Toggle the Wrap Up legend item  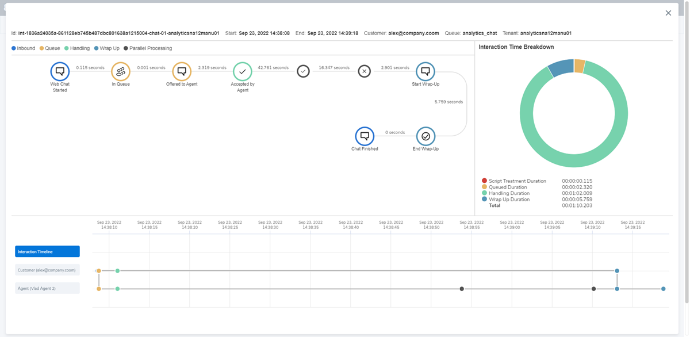click(x=106, y=48)
